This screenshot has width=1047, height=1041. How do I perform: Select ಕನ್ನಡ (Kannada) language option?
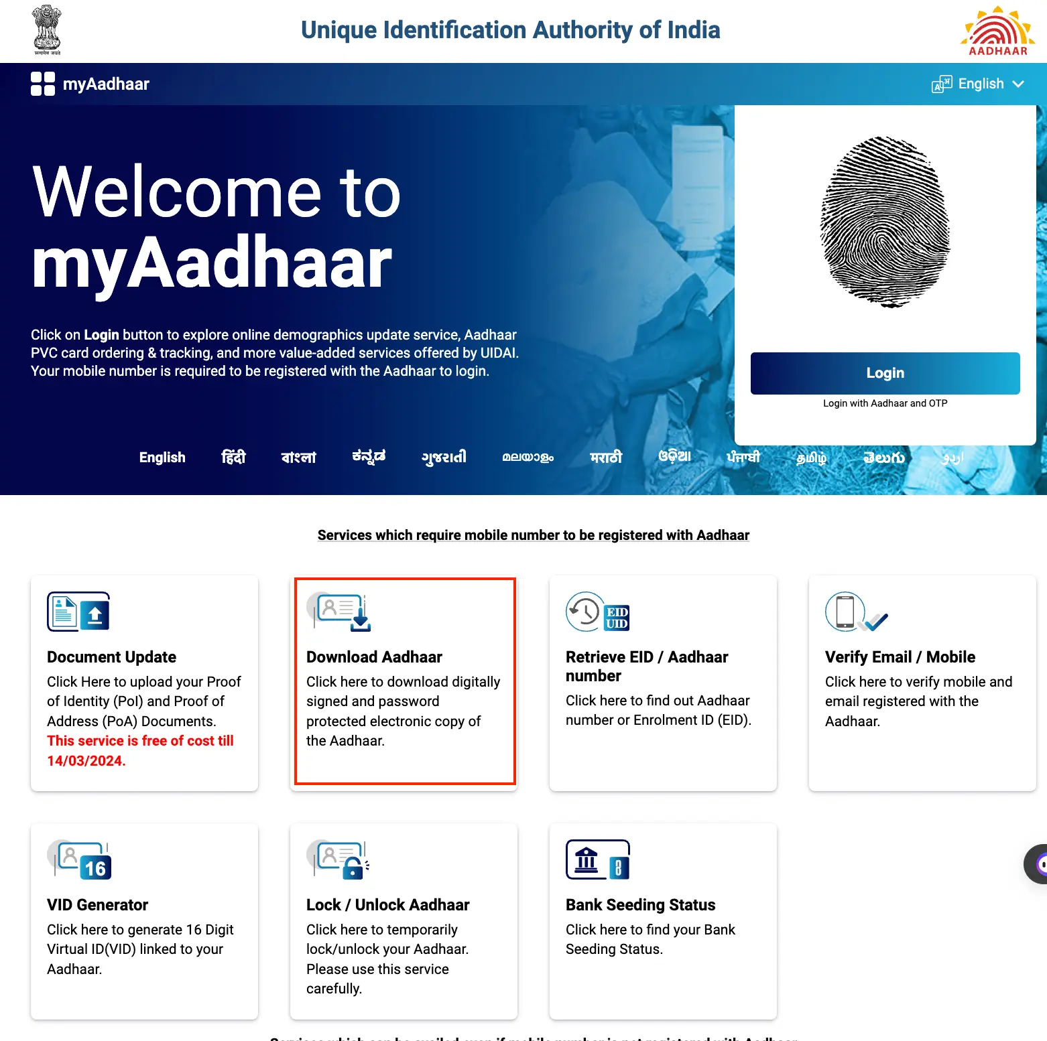pos(369,457)
